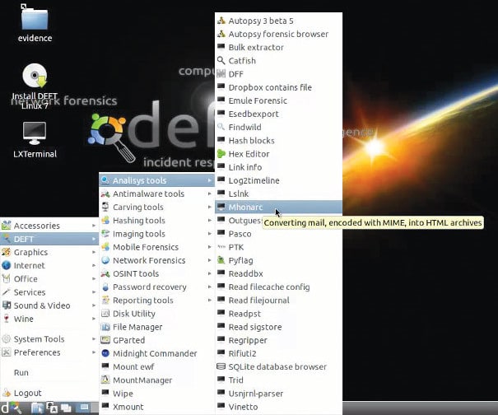Click the keyboard layout icon in taskbar
The height and width of the screenshot is (415, 498).
[x=52, y=408]
